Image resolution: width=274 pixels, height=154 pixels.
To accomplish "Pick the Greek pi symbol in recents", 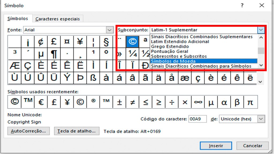I will pos(250,102).
